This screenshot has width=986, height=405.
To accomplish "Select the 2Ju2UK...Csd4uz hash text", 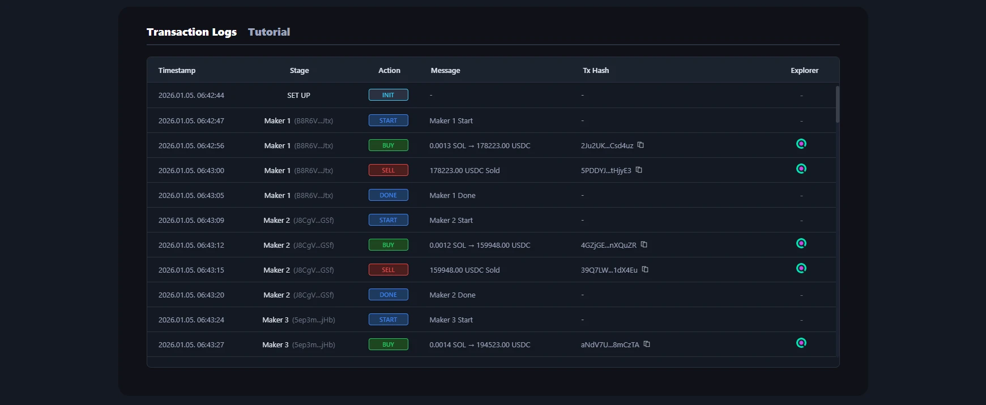I will pos(607,146).
